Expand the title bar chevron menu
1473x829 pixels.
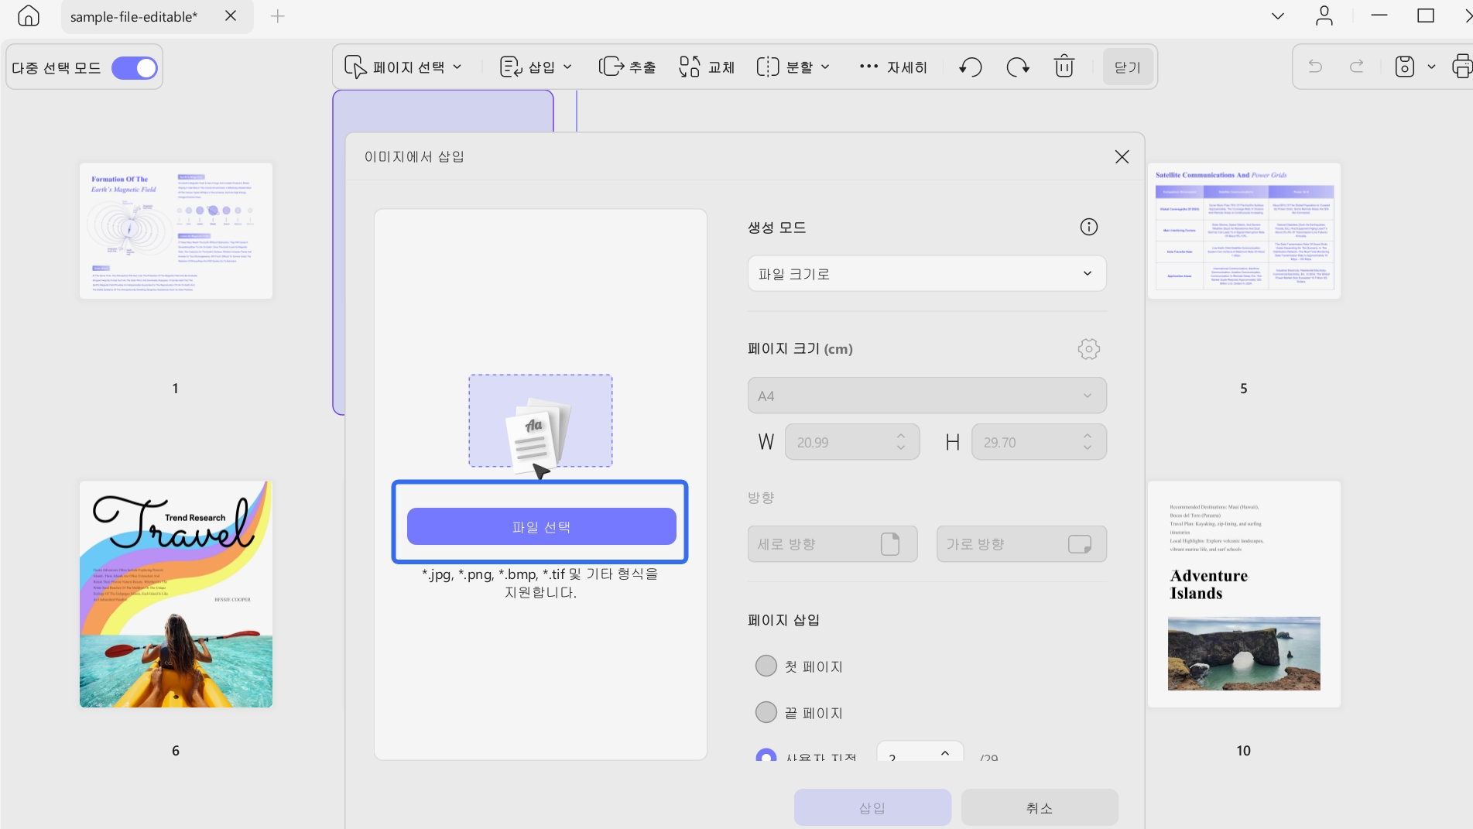tap(1278, 16)
